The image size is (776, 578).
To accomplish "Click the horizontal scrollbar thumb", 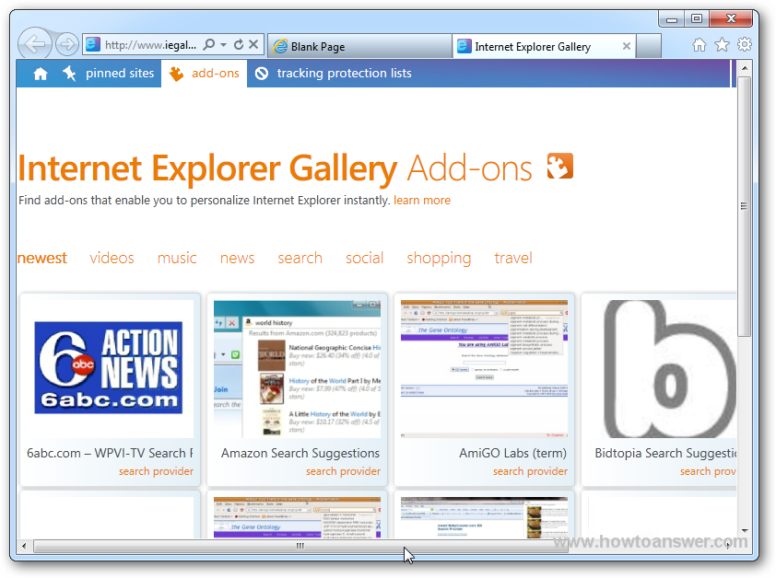I will coord(300,546).
